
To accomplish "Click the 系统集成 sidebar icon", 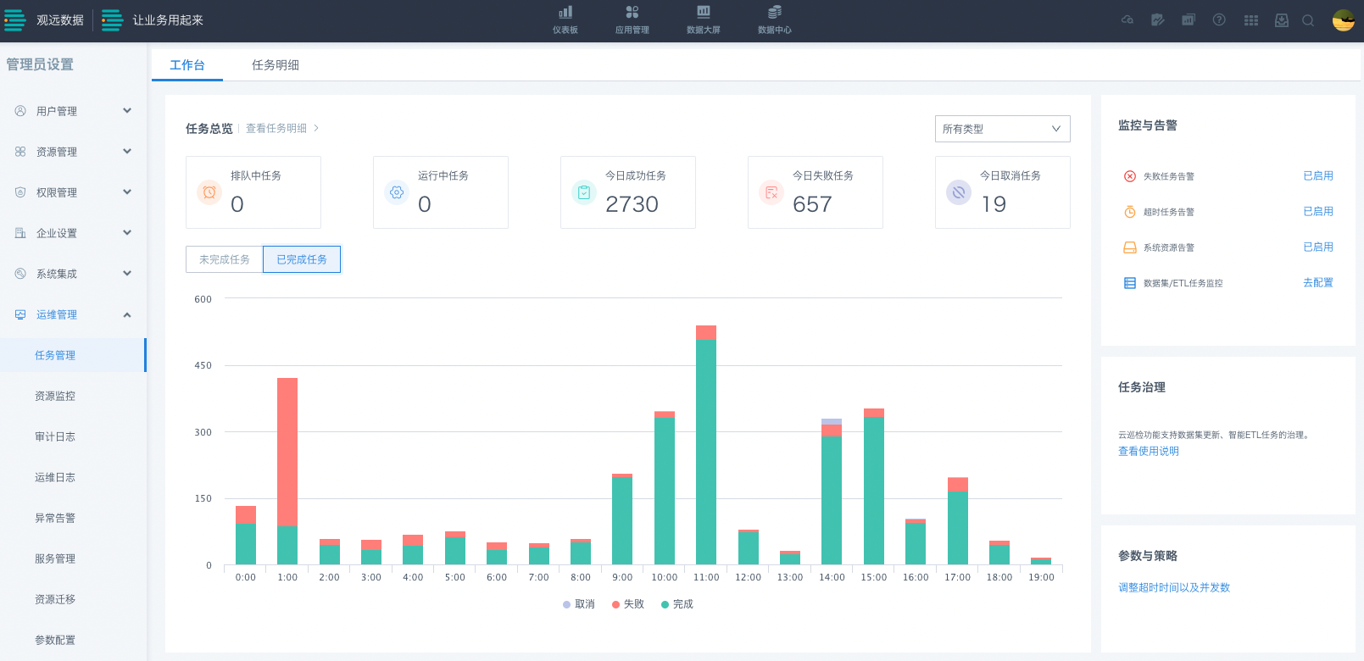I will [x=20, y=274].
